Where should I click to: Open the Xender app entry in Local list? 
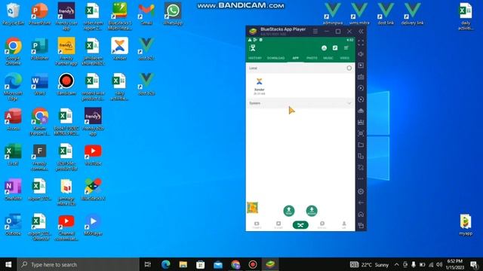pos(260,86)
